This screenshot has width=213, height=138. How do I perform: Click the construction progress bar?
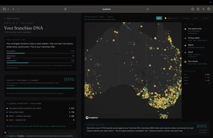[40, 63]
